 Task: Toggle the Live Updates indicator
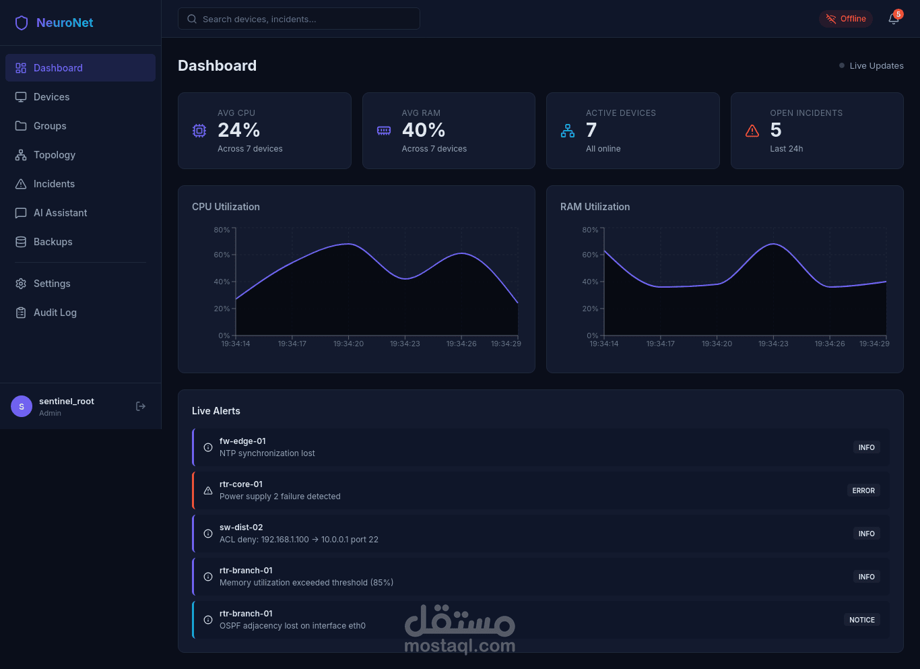point(871,65)
